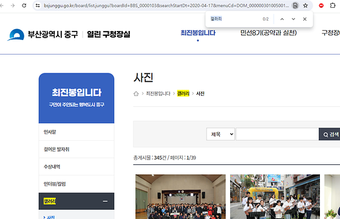The height and width of the screenshot is (219, 340).
Task: Open 인터뷰/칼럼 in the sidebar
Action: tap(76, 184)
